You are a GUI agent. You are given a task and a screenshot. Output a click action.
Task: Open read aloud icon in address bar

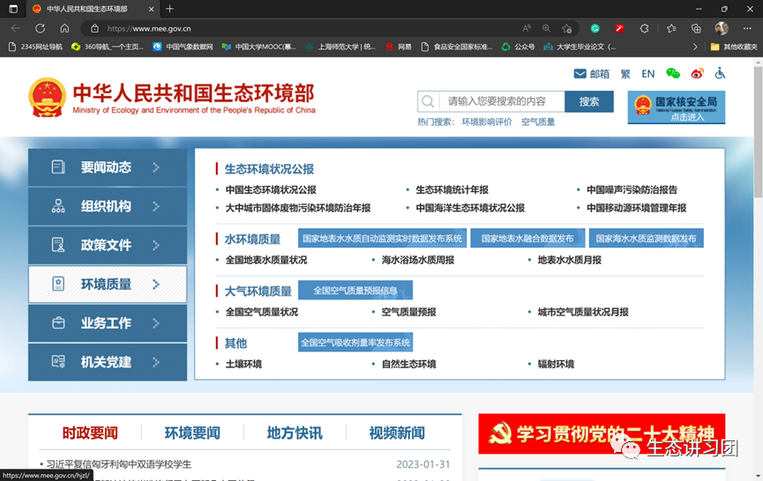[527, 28]
